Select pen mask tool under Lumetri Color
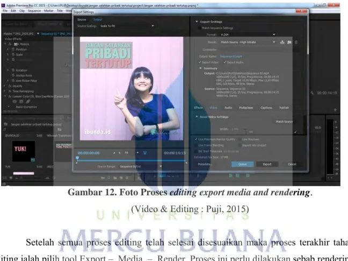Screen dimensions: 348x261 28,102
